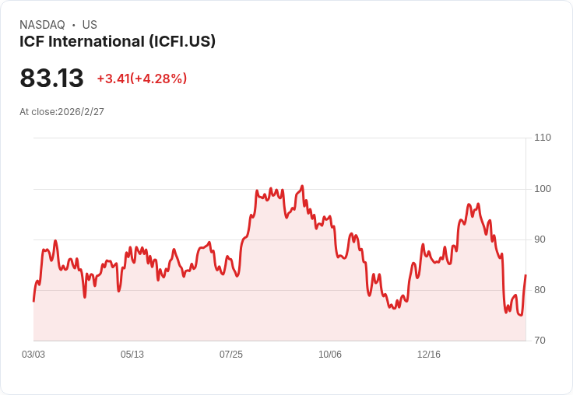Click the chart's highest peak near 100

[302, 186]
